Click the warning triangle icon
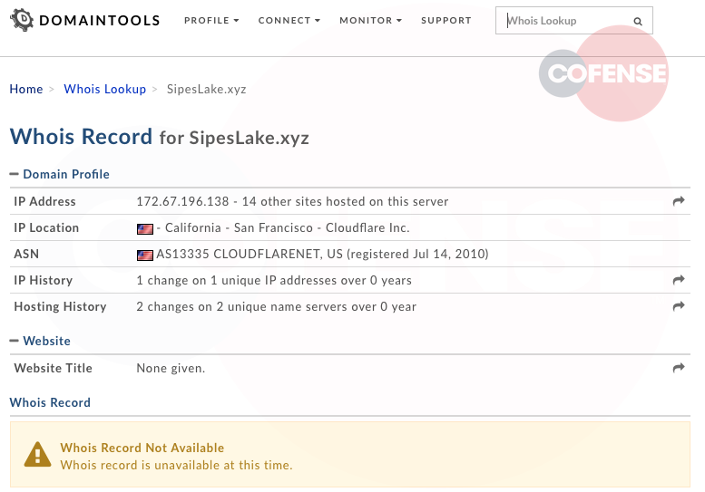Screen dimensions: 705x492 tap(37, 454)
